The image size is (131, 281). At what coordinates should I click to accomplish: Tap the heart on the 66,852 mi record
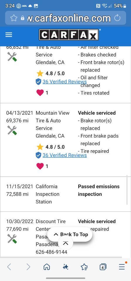pos(40,93)
